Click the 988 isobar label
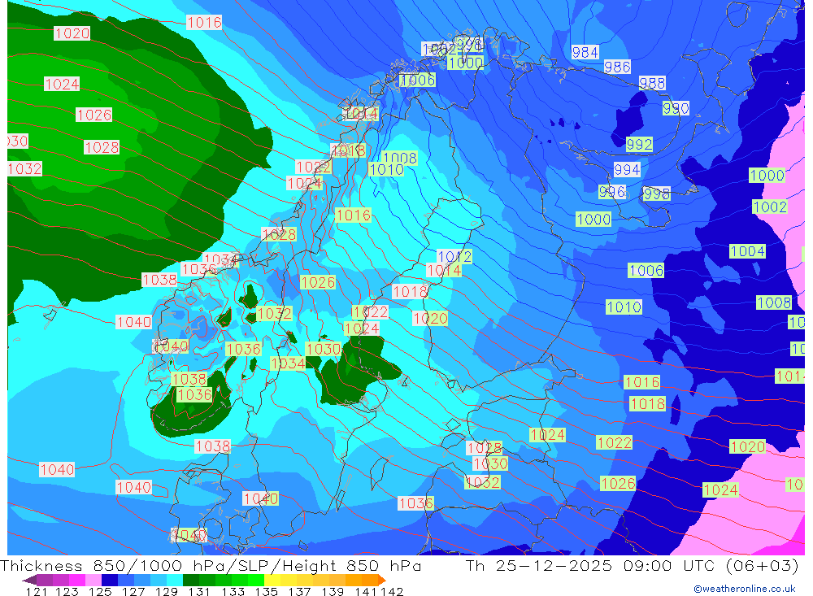This screenshot has height=596, width=813. [x=652, y=83]
